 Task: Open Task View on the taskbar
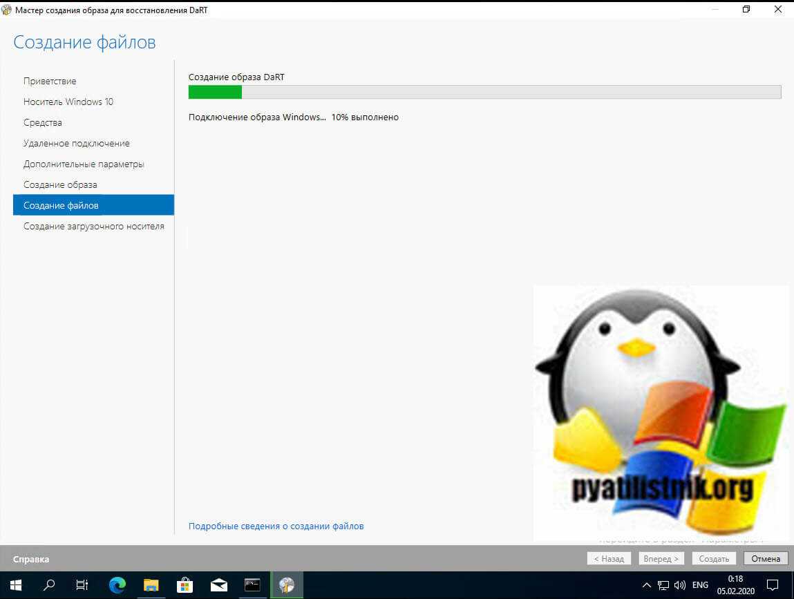coord(82,584)
